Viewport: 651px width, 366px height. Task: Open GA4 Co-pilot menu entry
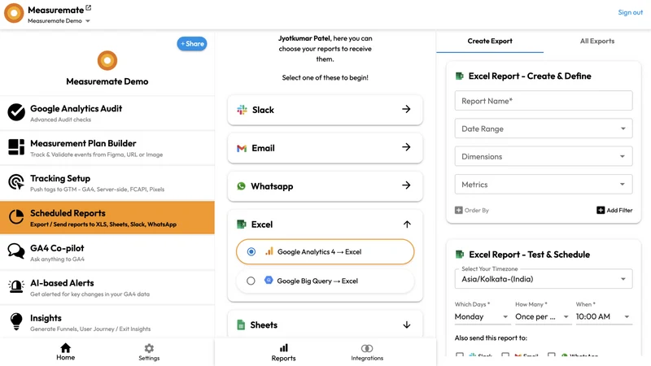(x=107, y=253)
